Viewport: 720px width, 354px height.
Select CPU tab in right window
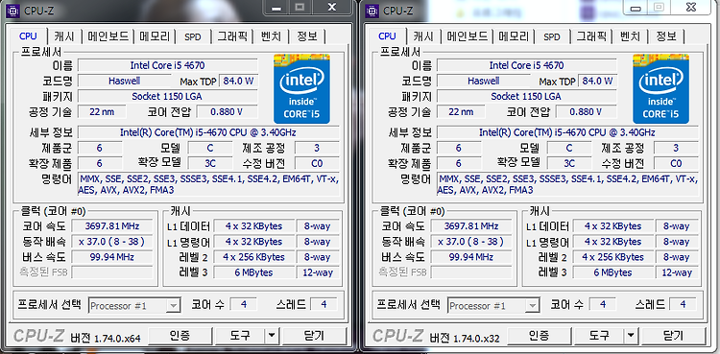[388, 35]
